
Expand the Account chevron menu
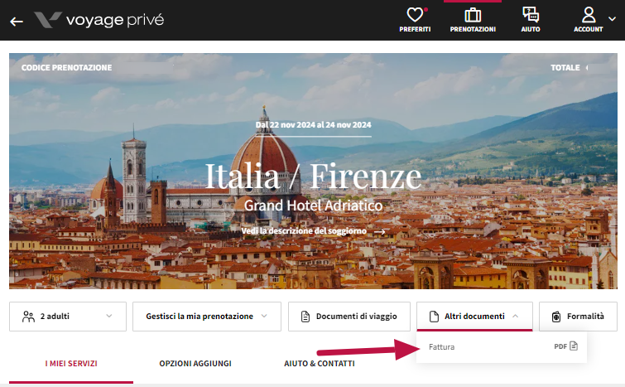point(612,18)
